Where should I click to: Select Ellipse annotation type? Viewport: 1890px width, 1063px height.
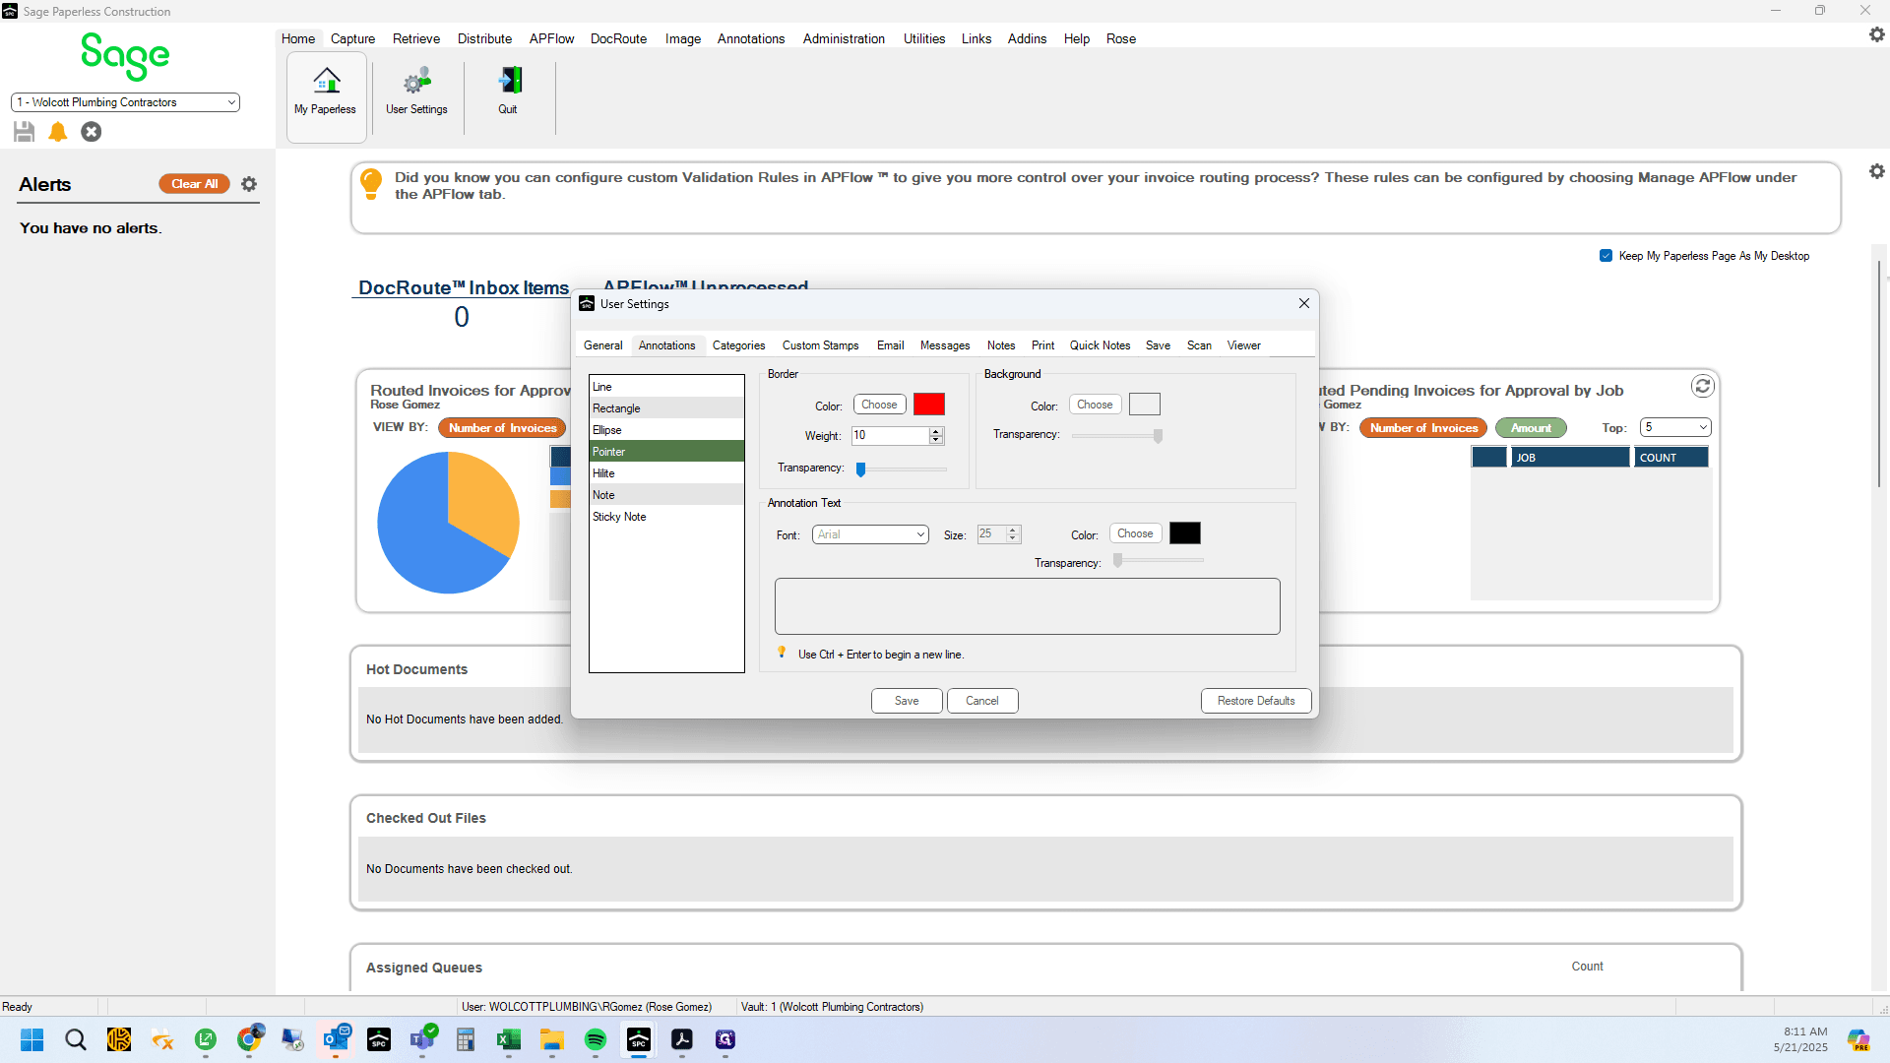tap(666, 430)
